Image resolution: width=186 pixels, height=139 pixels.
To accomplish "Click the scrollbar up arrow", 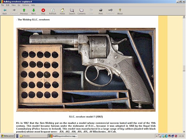I will pyautogui.click(x=184, y=17).
